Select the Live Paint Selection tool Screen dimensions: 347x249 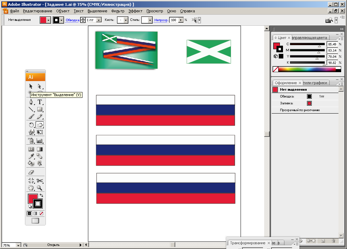tap(40, 163)
